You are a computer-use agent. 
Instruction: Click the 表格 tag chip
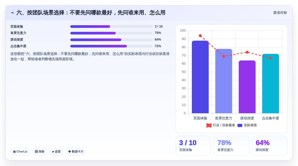(40, 152)
